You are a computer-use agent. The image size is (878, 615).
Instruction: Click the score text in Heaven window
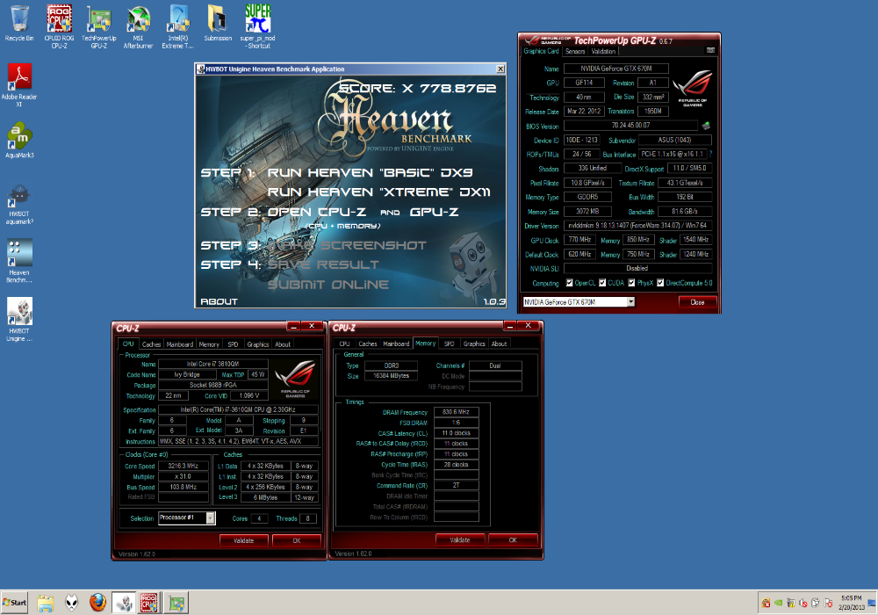pos(418,88)
